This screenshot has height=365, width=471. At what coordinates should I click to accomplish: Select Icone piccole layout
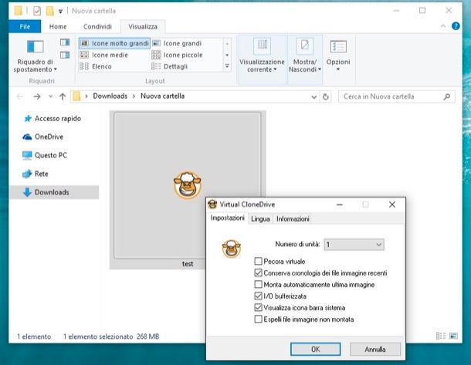coord(178,55)
